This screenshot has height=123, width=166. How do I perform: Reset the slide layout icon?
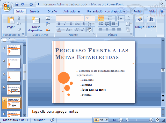pos(48,24)
